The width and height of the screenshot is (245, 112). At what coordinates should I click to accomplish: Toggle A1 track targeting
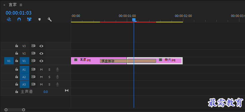coord(24,69)
